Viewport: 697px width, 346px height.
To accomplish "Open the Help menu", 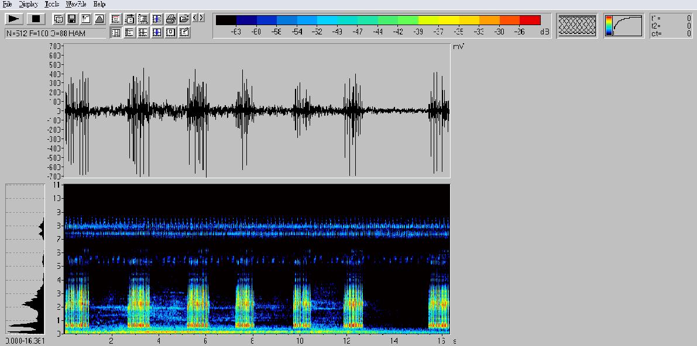I will 99,4.
